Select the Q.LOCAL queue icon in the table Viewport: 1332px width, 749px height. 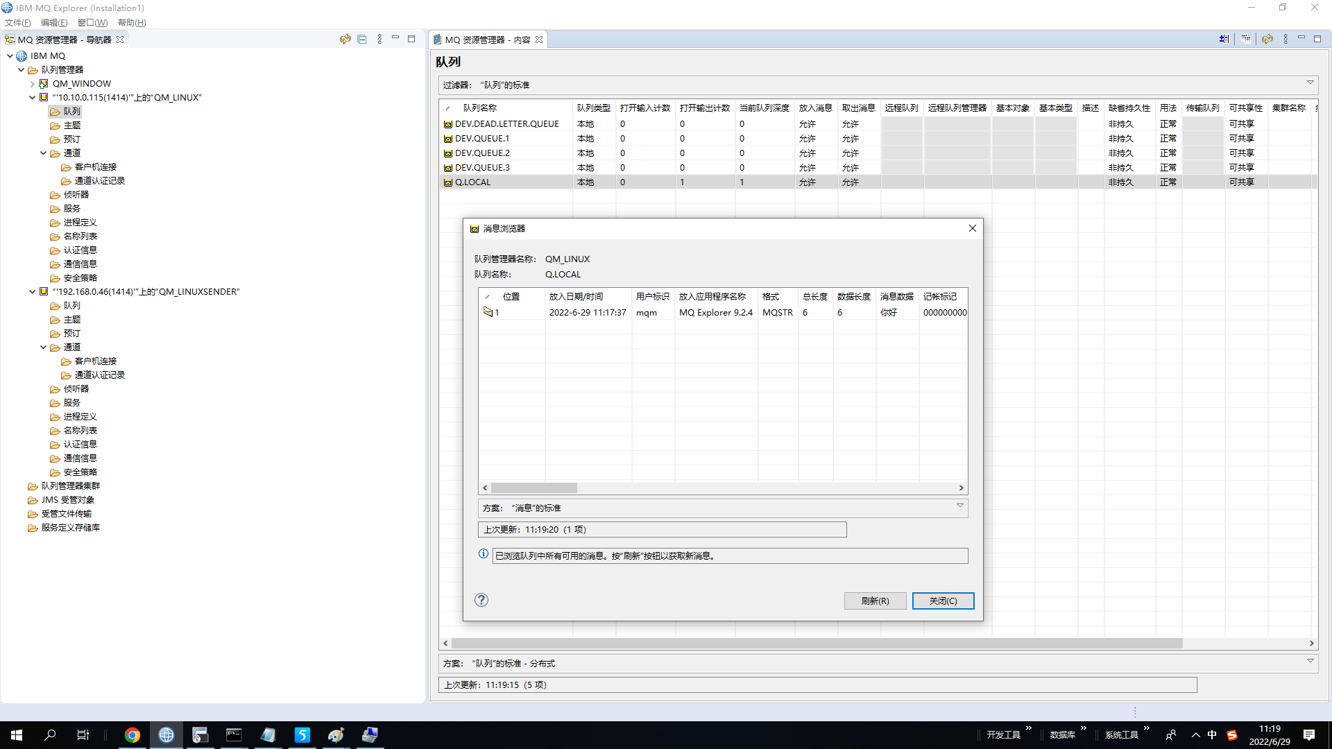point(448,182)
